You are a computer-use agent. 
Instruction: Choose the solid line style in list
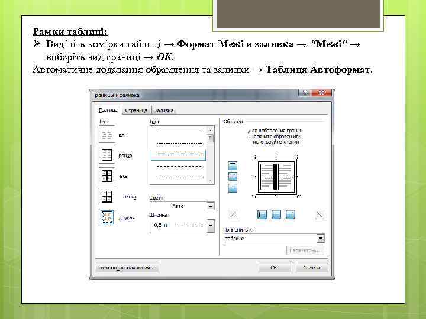[179, 132]
